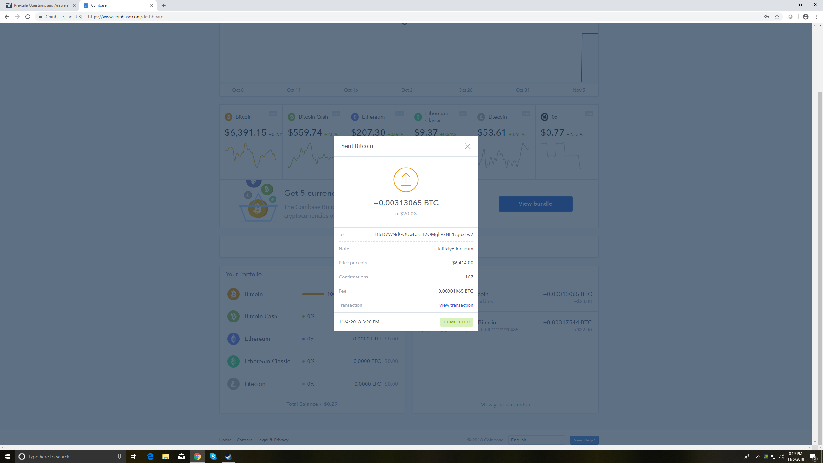
Task: Open the English language dropdown
Action: pos(537,440)
